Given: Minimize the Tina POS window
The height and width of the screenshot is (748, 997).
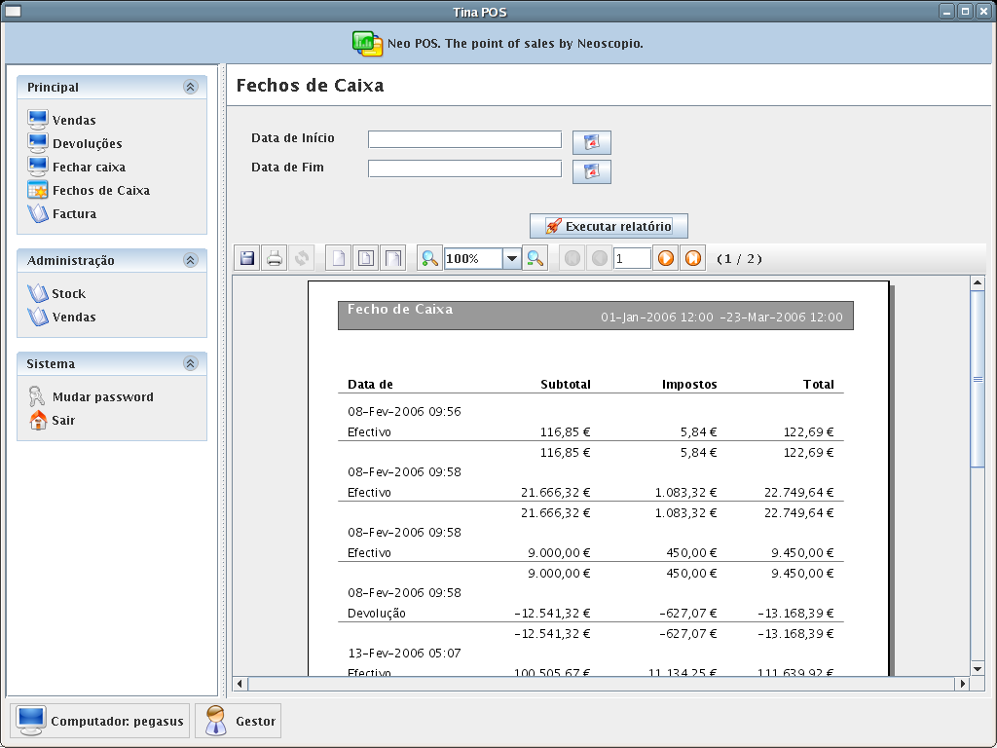Looking at the screenshot, I should 946,12.
